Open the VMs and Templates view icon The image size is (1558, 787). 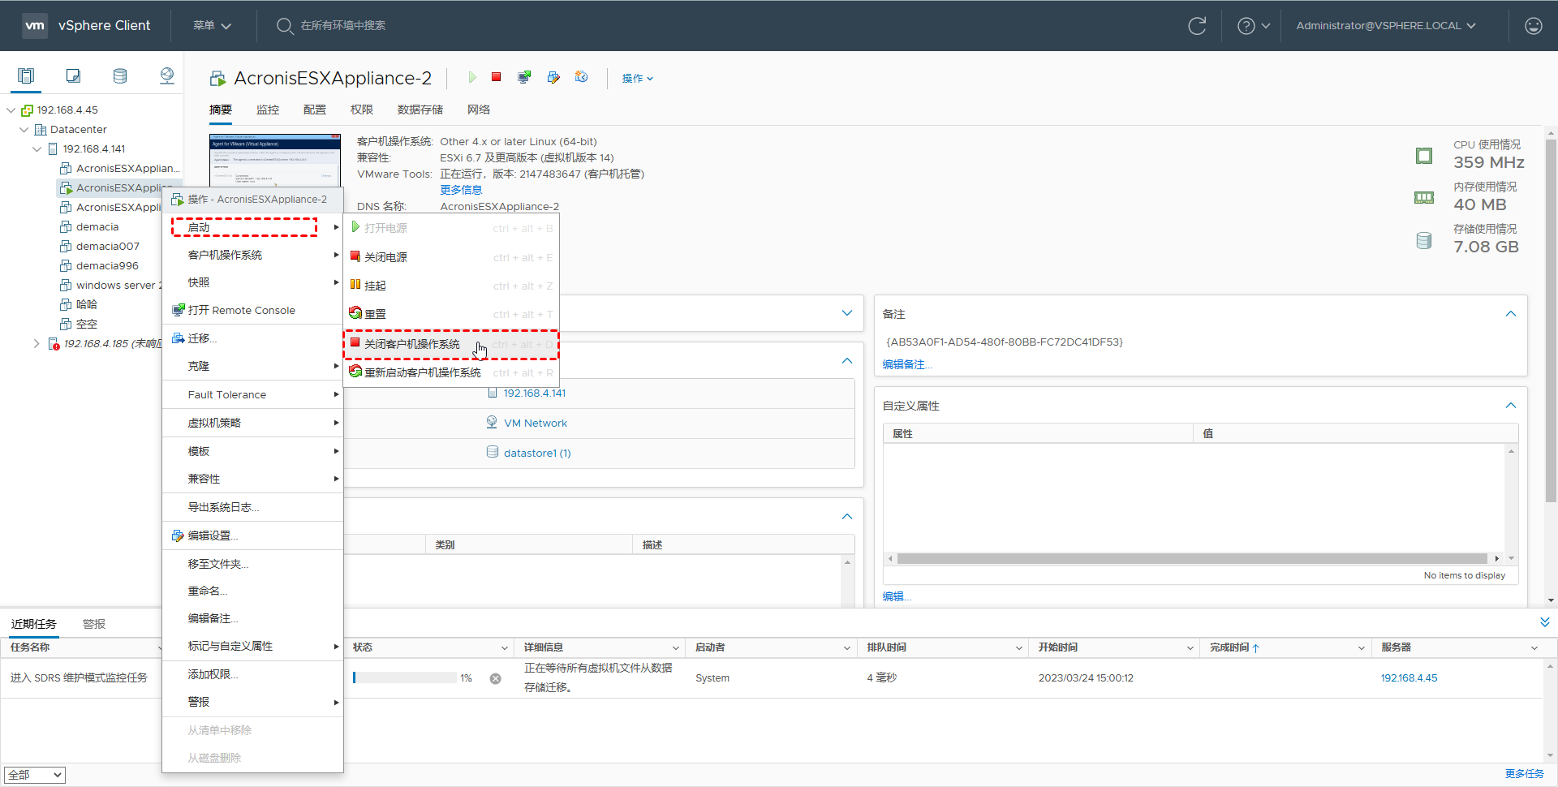pos(73,75)
